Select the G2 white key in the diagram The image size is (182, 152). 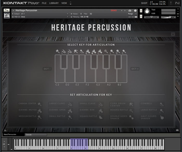[x=101, y=76]
